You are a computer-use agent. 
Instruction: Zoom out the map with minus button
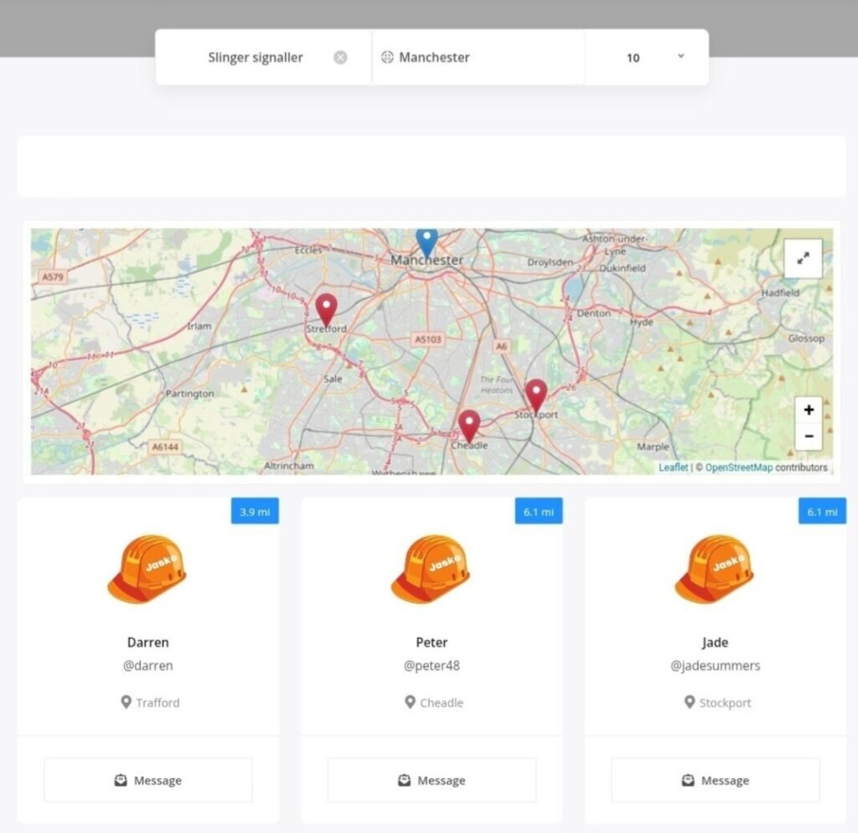(x=809, y=436)
